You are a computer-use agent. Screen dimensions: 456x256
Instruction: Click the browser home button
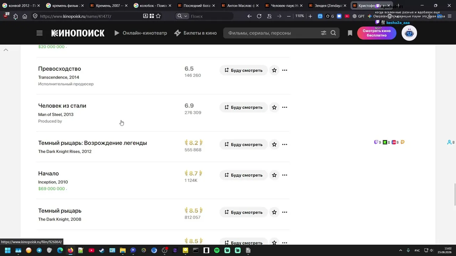pos(25,16)
